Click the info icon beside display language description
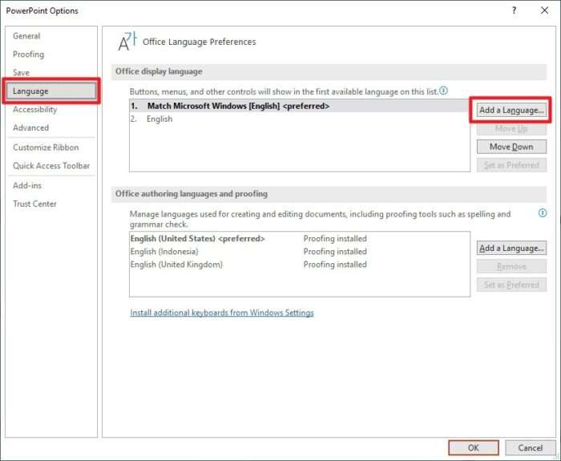This screenshot has height=461, width=561. (444, 91)
